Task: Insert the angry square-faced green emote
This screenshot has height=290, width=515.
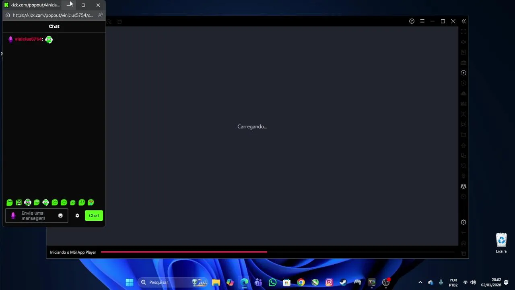Action: coord(19,203)
